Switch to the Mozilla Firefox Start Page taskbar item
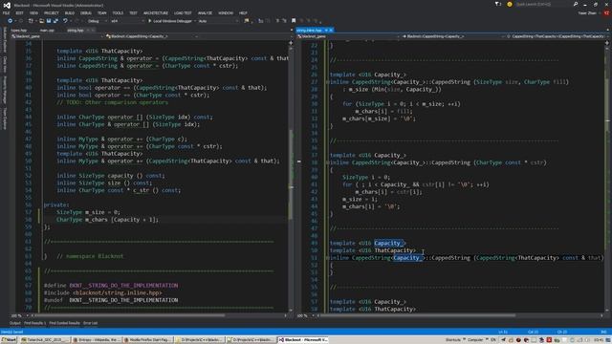612x344 pixels. [147, 340]
